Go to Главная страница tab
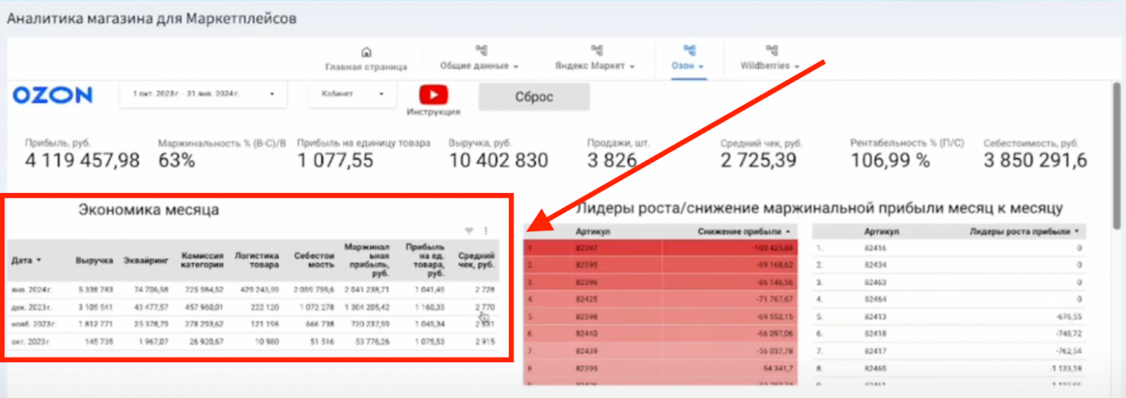This screenshot has width=1126, height=398. (366, 67)
